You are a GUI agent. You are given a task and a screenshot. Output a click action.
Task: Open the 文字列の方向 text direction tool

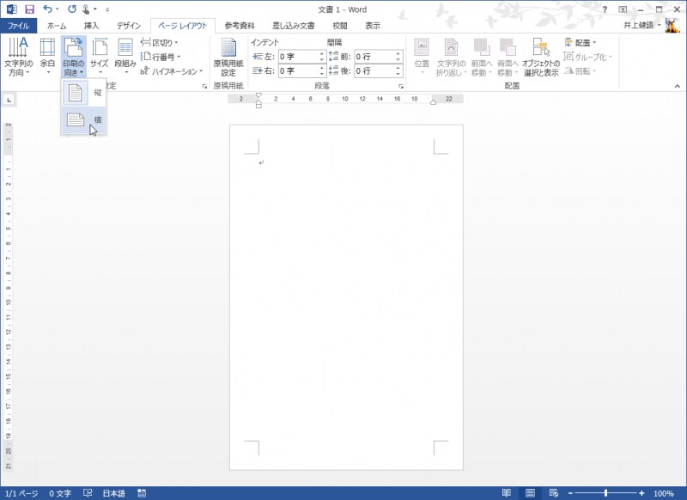coord(18,57)
